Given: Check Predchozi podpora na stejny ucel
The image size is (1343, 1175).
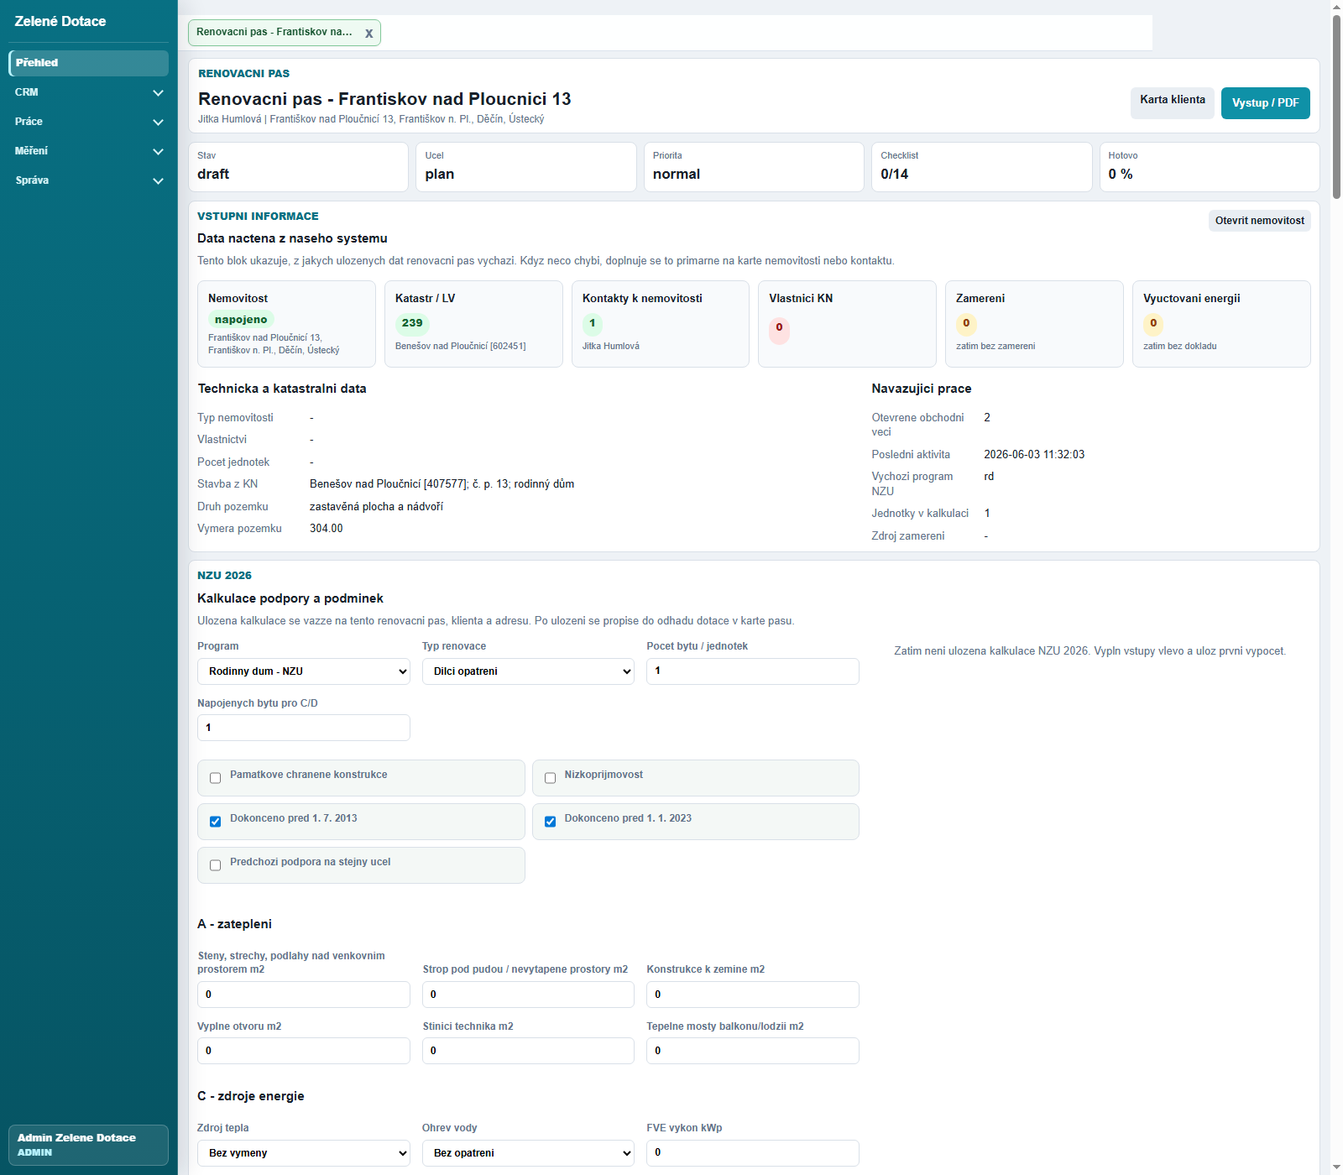Looking at the screenshot, I should [215, 865].
